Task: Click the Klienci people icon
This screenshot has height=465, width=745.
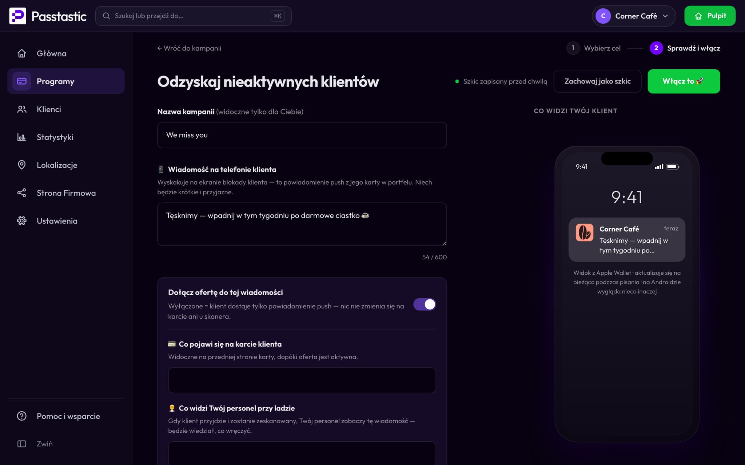Action: pyautogui.click(x=22, y=109)
